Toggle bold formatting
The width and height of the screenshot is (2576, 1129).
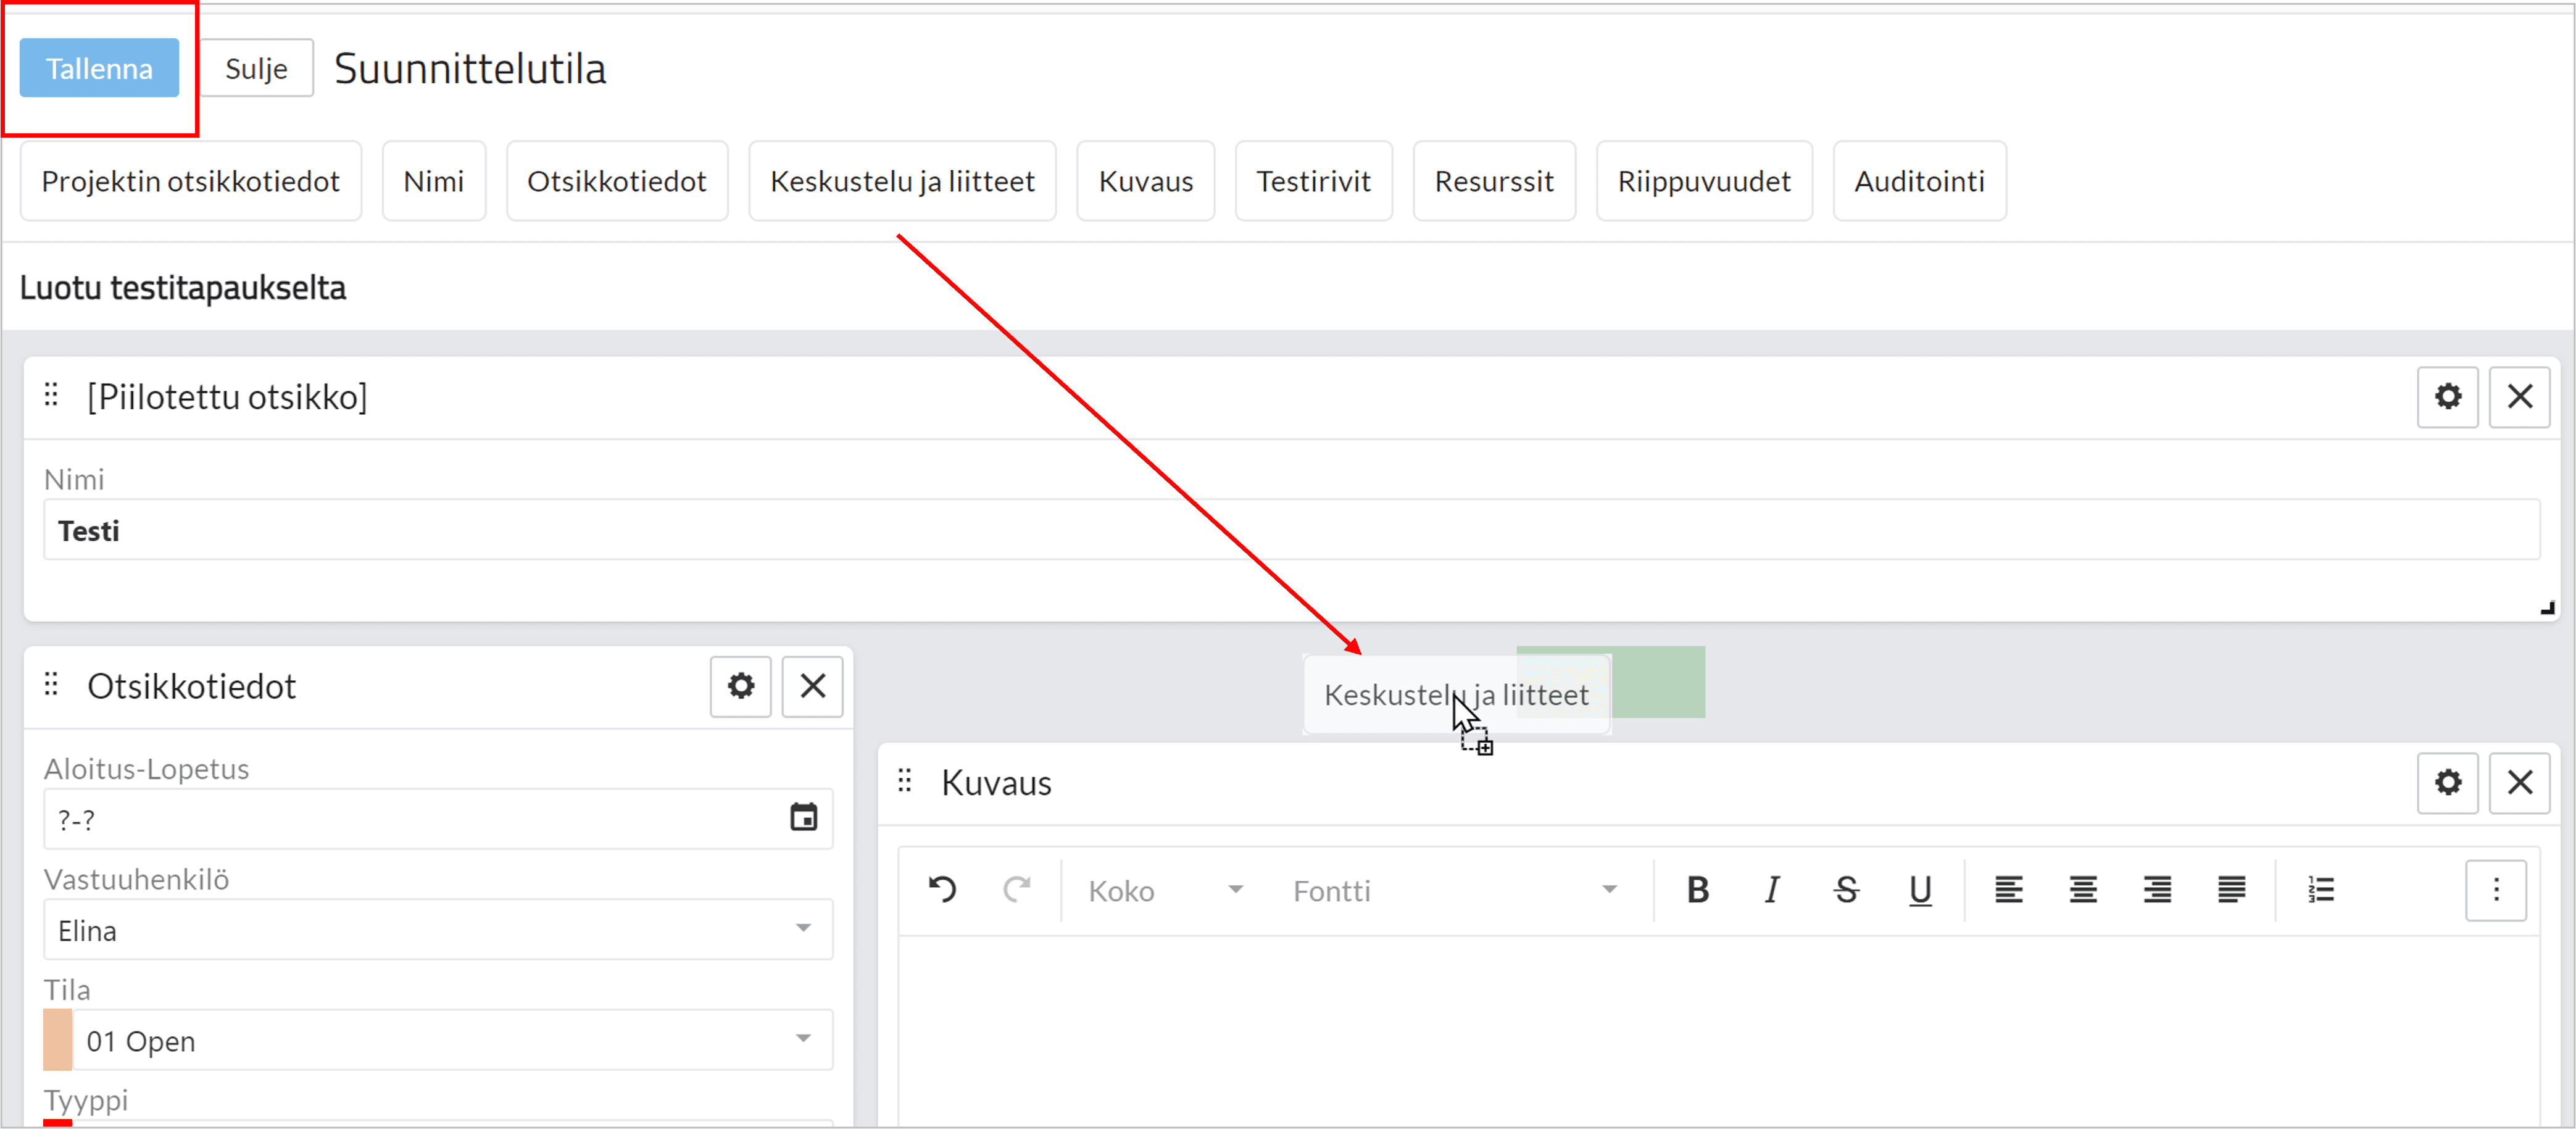pos(1697,889)
